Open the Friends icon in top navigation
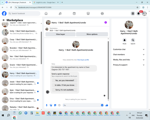150x120 pixels. tap(60, 13)
